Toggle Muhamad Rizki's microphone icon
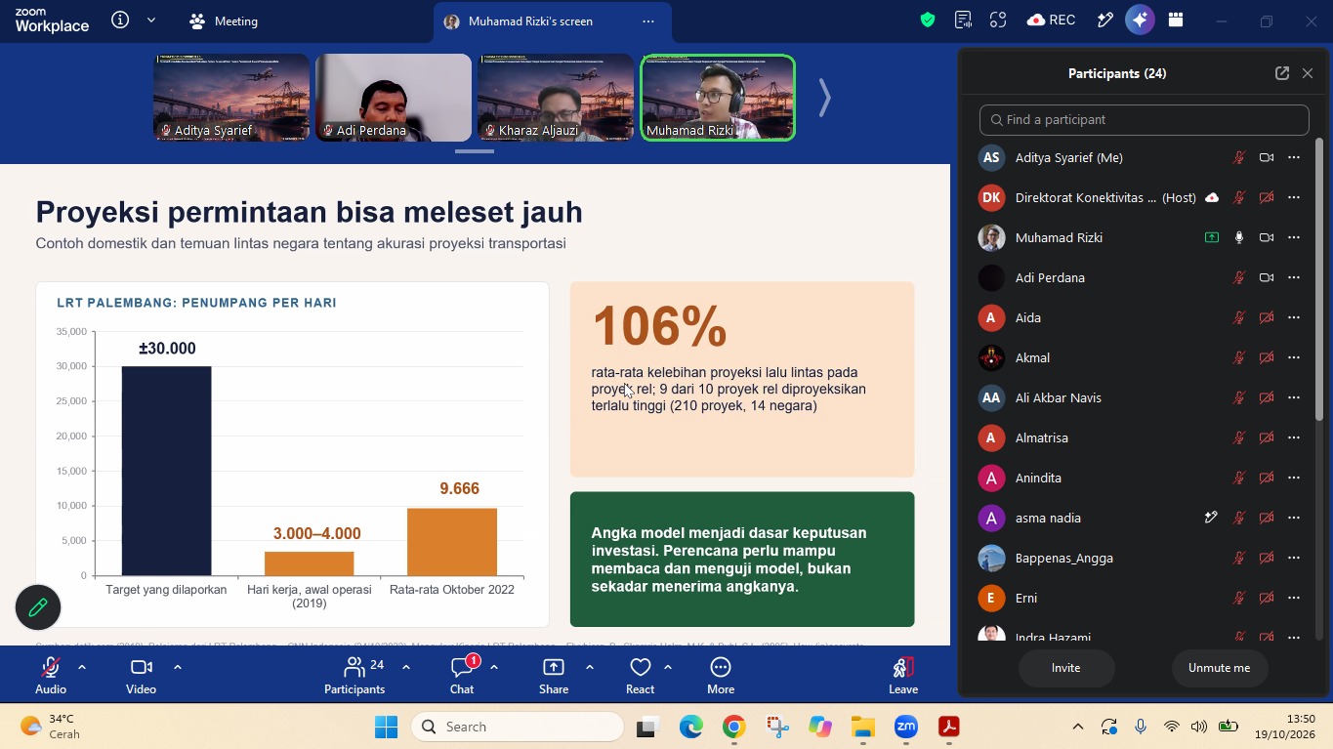Viewport: 1333px width, 749px height. [1239, 237]
